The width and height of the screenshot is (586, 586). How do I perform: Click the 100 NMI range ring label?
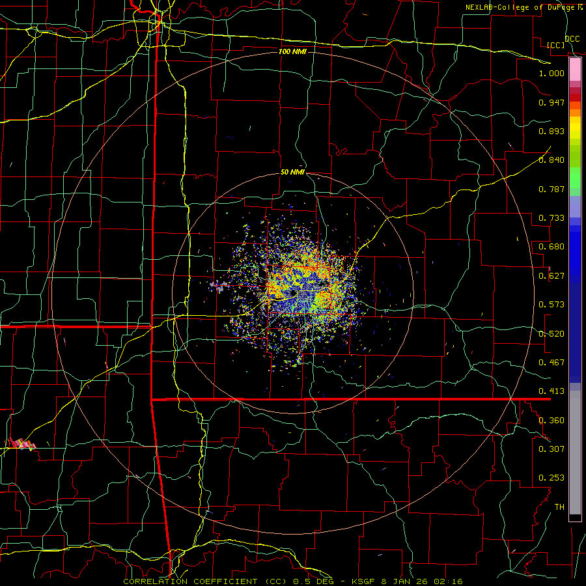[292, 51]
